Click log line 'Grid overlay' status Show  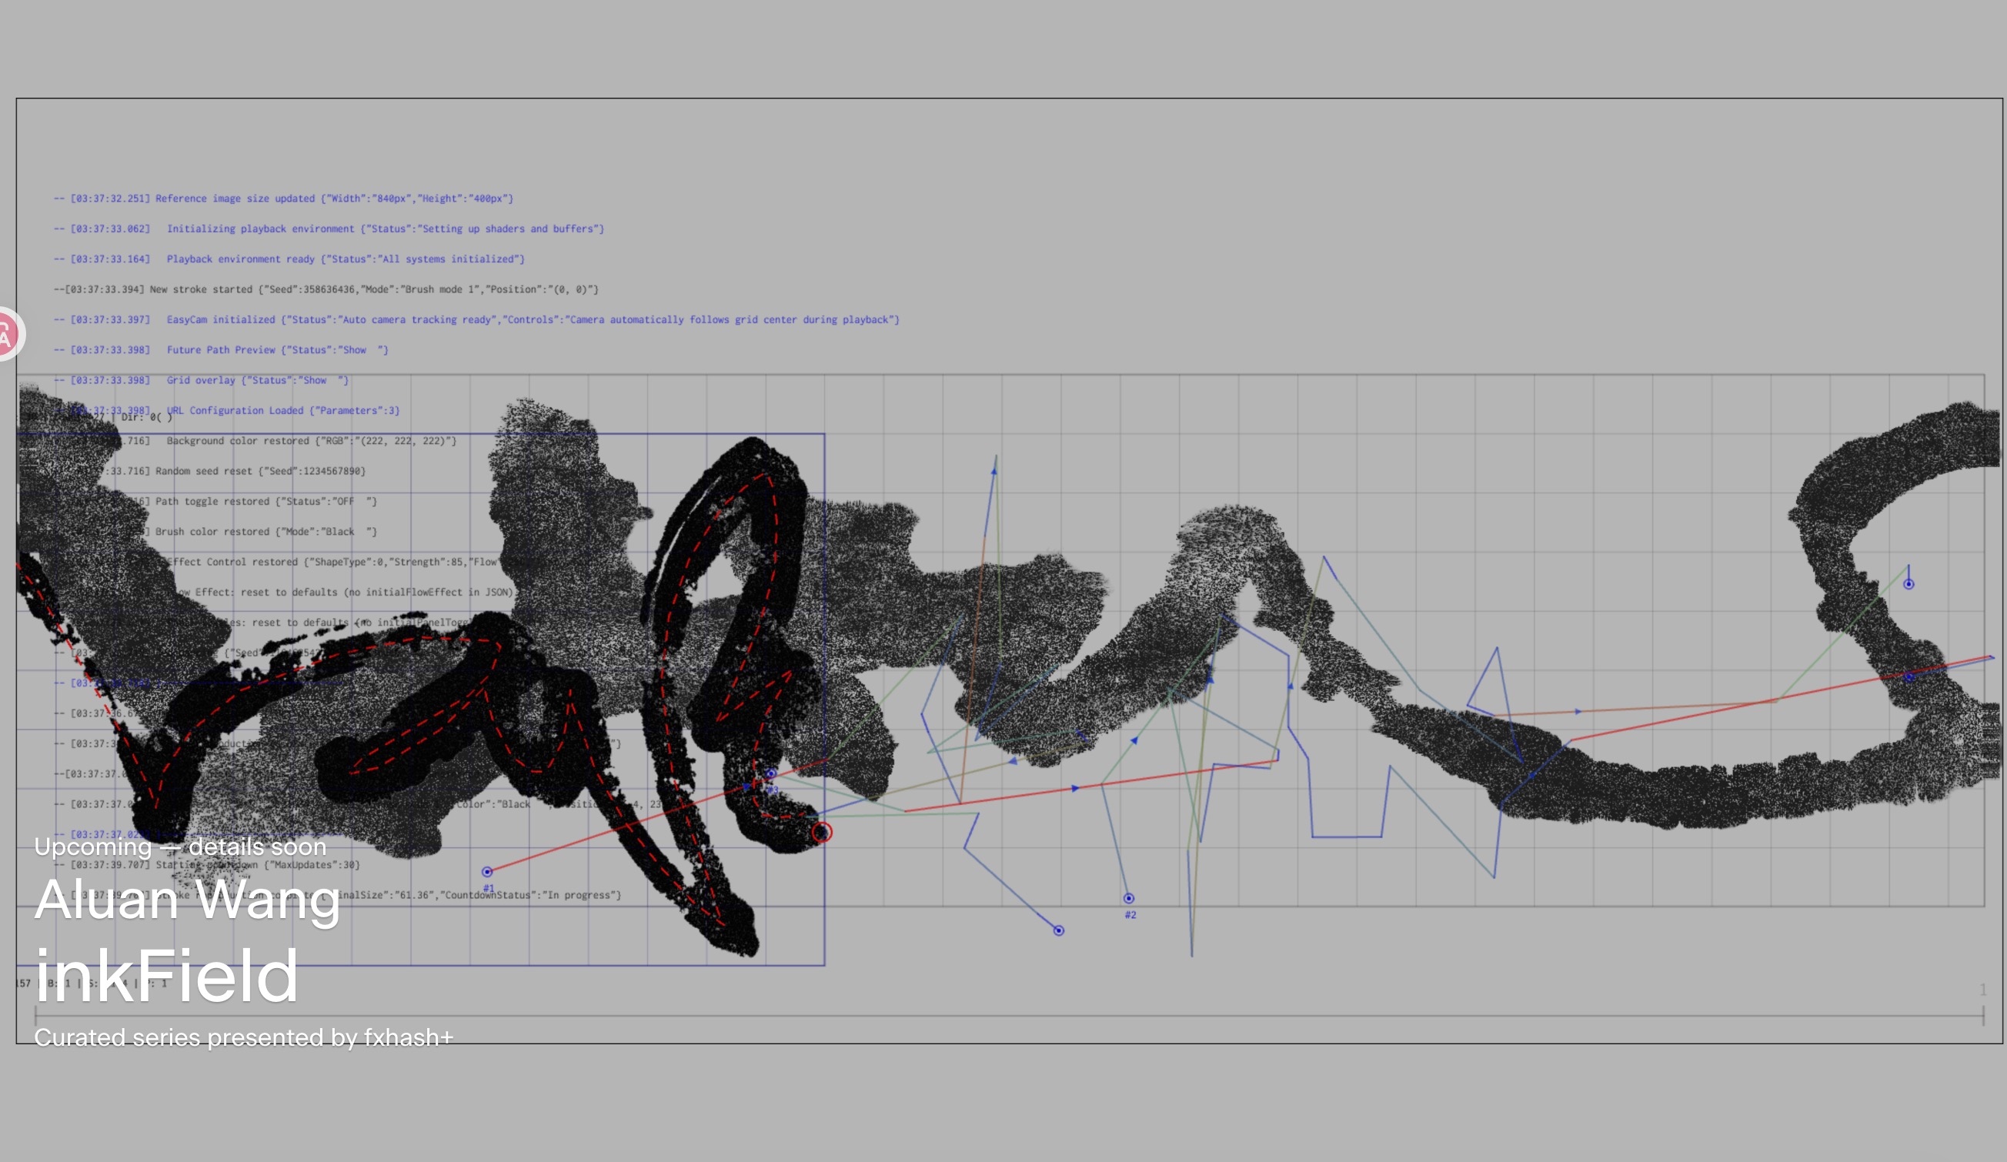(x=202, y=380)
